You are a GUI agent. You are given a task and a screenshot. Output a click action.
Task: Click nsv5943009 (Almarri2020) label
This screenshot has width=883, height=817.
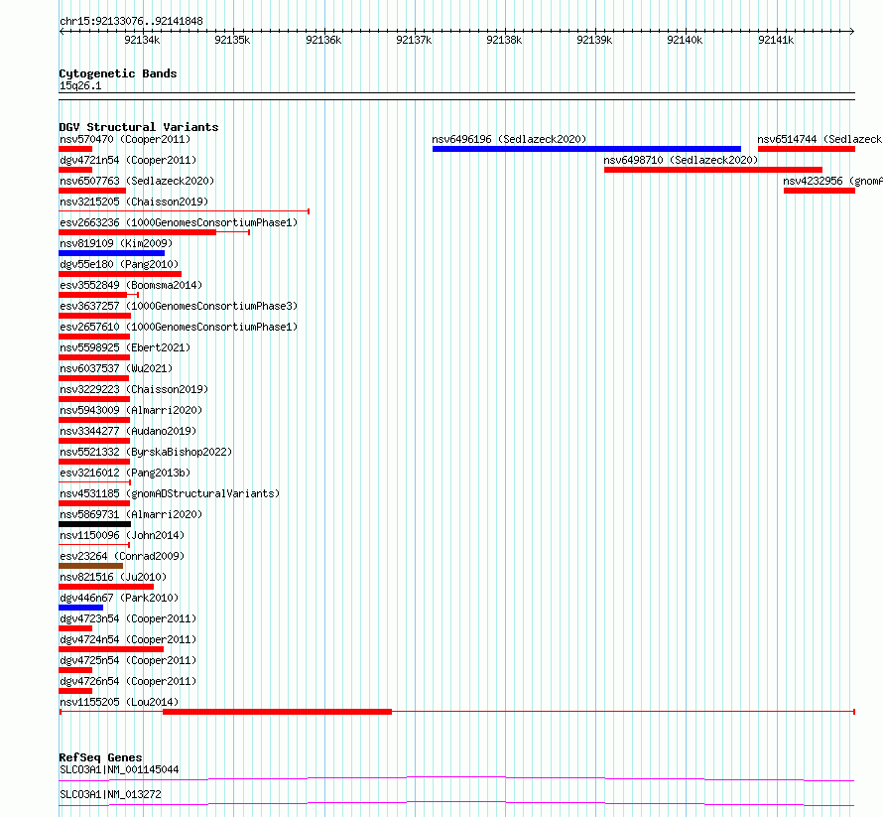131,410
